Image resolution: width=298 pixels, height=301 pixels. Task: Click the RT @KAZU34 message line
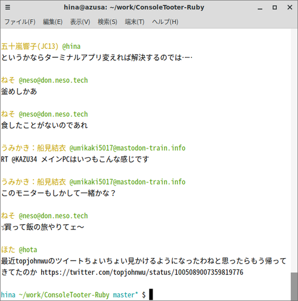coord(75,159)
